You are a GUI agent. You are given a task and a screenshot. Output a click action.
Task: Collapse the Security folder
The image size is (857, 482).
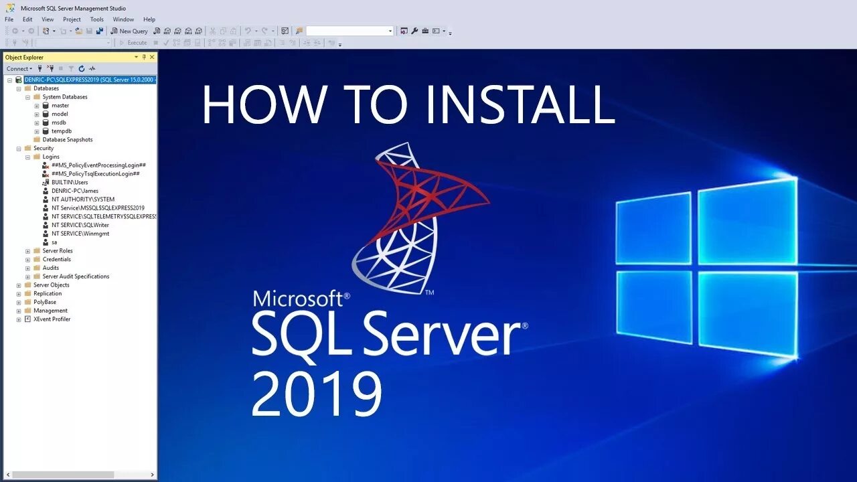click(x=19, y=149)
